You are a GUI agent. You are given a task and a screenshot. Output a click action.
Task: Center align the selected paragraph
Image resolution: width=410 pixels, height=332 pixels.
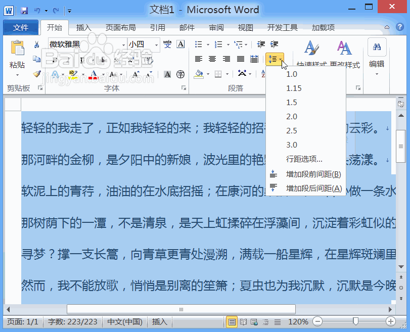pos(212,58)
